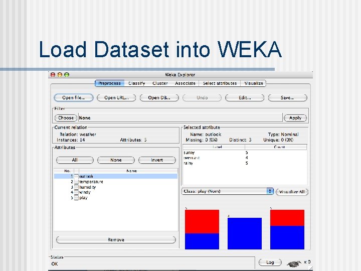Click the green zoom window button

pyautogui.click(x=67, y=75)
